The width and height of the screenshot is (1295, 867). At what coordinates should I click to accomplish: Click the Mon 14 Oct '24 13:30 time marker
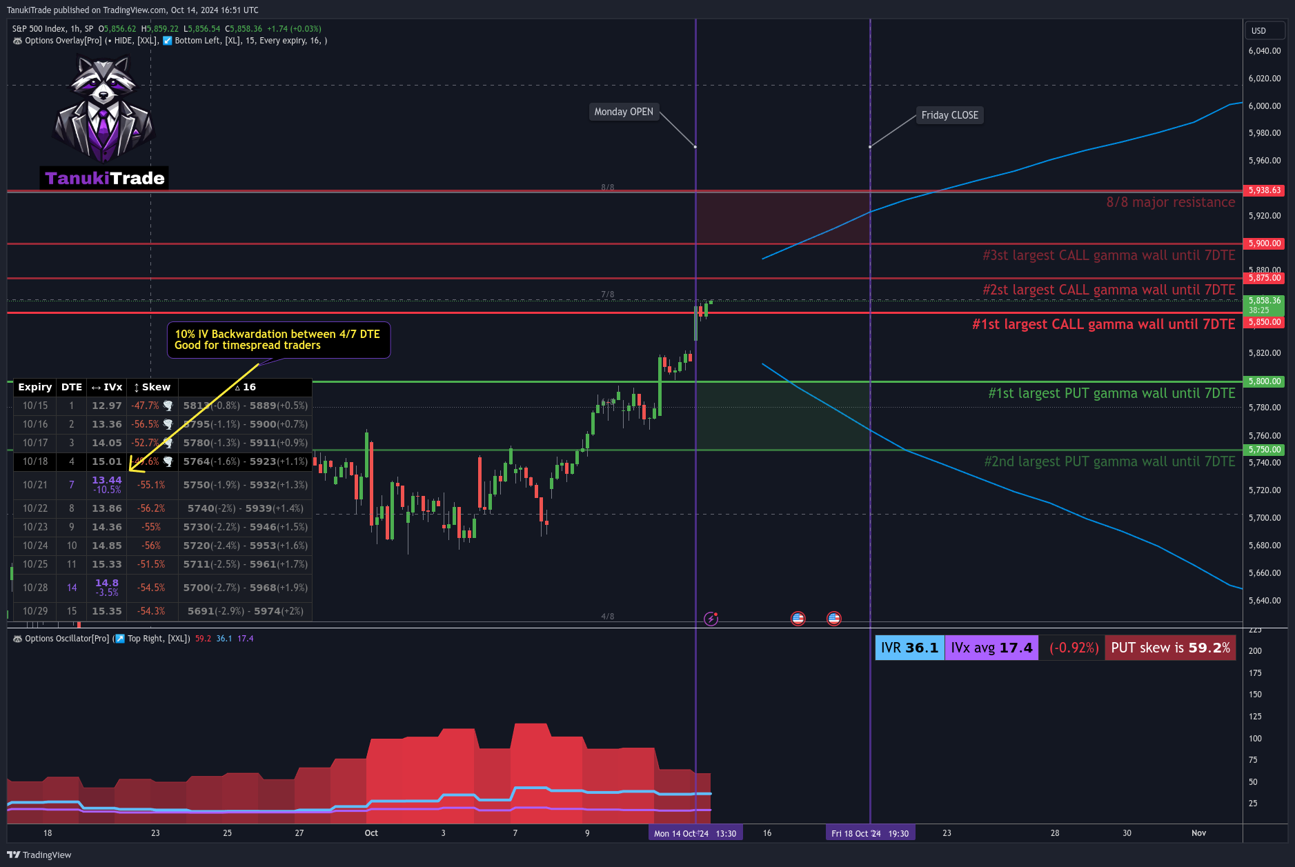click(x=695, y=833)
